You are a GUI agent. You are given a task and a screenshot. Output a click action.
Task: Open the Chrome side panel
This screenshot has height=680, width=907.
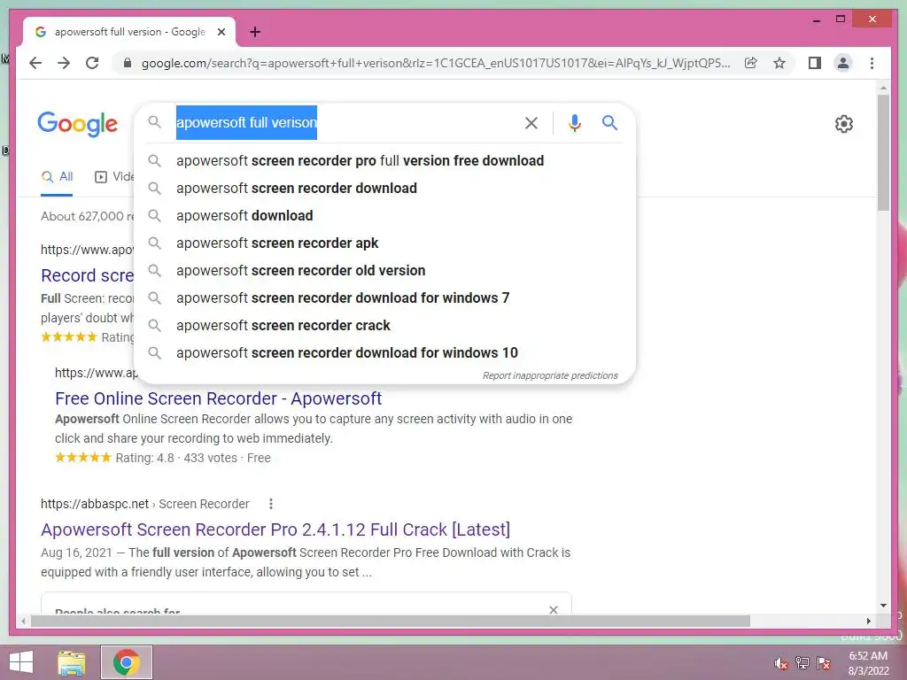tap(815, 63)
